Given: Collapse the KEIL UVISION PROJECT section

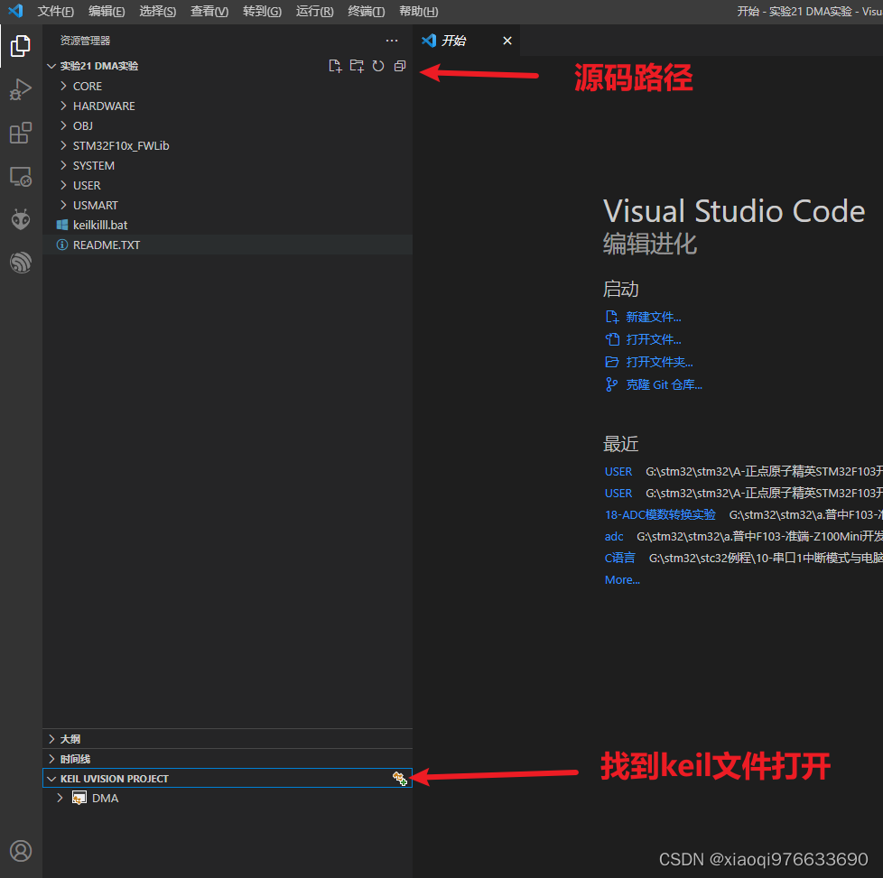Looking at the screenshot, I should [115, 779].
